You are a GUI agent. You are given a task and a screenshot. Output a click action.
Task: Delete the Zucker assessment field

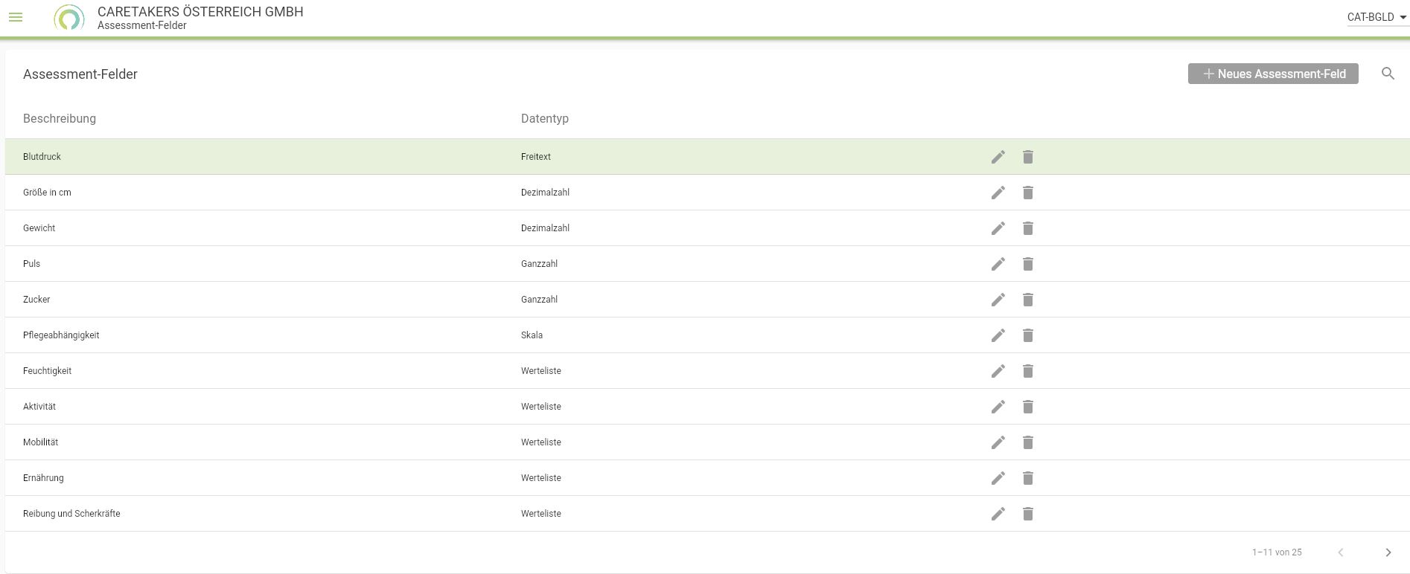[1027, 300]
